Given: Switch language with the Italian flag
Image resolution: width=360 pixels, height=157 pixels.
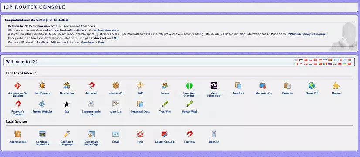Looking at the screenshot, I should pyautogui.click(x=296, y=64).
